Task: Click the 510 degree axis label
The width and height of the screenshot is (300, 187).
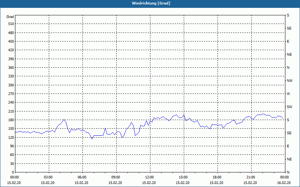Action: 11,24
